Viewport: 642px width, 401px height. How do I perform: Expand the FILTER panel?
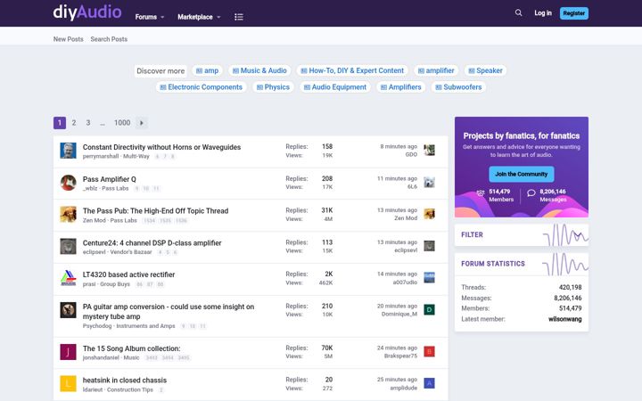[x=522, y=235]
